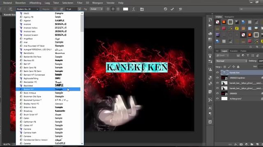This screenshot has height=147, width=263.
Task: Select the Bodoni MT font entry
Action: tap(48, 89)
